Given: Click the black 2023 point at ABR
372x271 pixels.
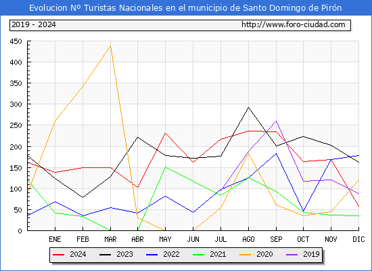Looking at the screenshot, I should pos(137,137).
